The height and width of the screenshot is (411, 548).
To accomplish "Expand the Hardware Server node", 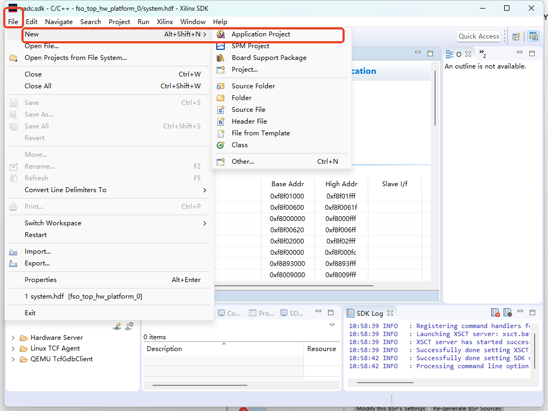I will (13, 338).
